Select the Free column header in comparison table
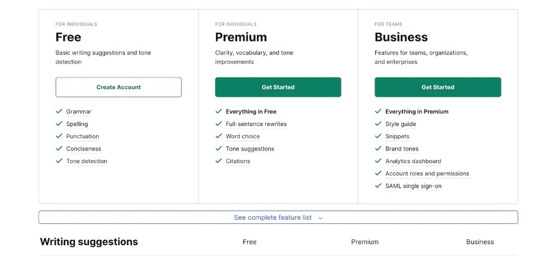This screenshot has height=263, width=552. [x=250, y=242]
